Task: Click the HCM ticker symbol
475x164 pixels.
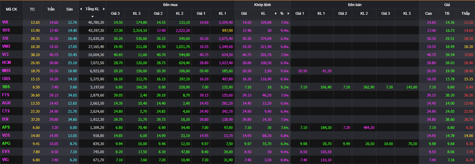Action: coord(6,62)
